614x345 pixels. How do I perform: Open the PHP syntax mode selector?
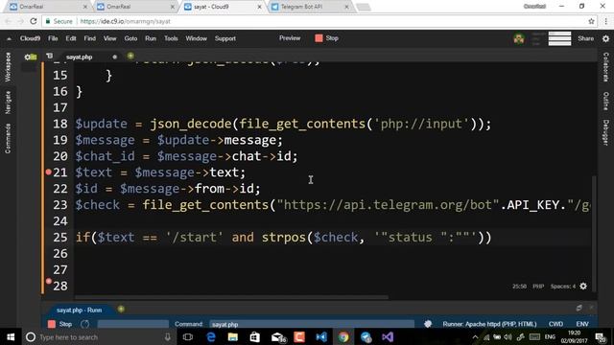(538, 287)
